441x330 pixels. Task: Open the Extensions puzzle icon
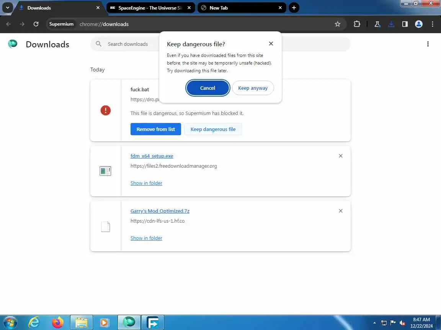357,24
